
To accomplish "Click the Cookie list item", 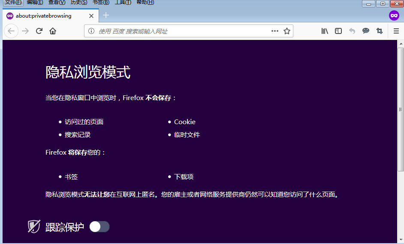I will 185,122.
